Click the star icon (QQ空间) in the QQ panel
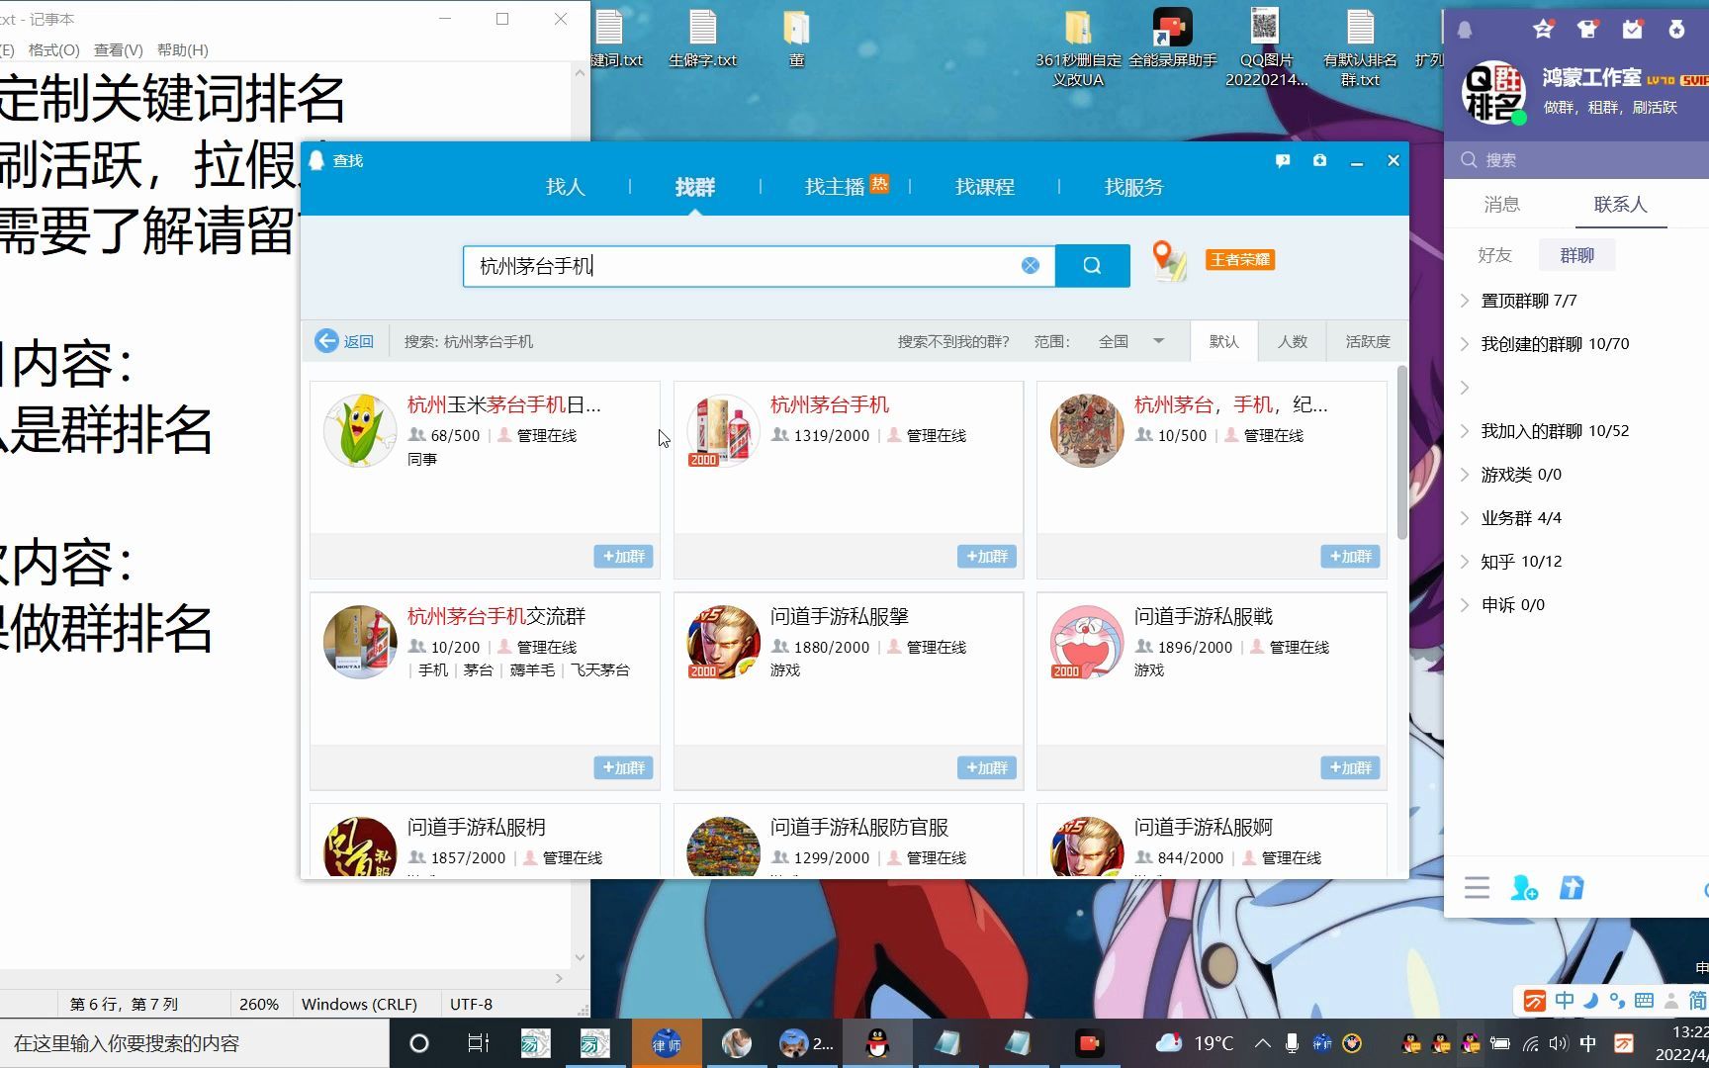 [1543, 30]
